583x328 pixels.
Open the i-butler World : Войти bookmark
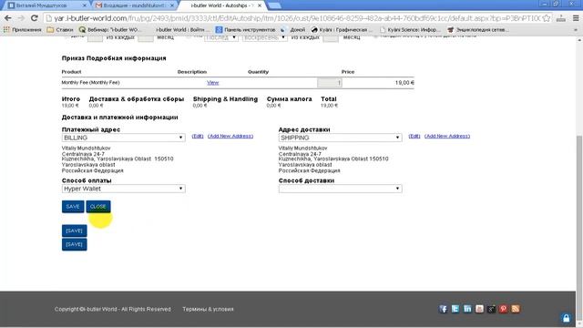[x=180, y=29]
